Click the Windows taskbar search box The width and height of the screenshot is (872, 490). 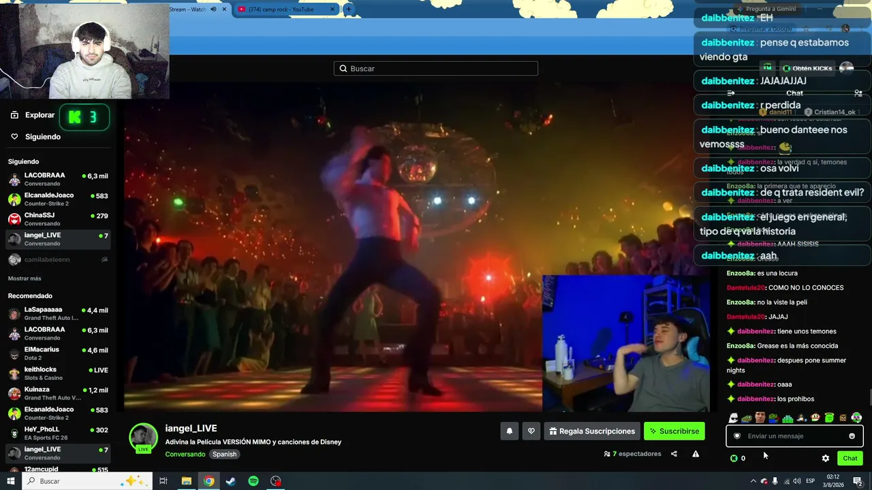click(x=87, y=481)
